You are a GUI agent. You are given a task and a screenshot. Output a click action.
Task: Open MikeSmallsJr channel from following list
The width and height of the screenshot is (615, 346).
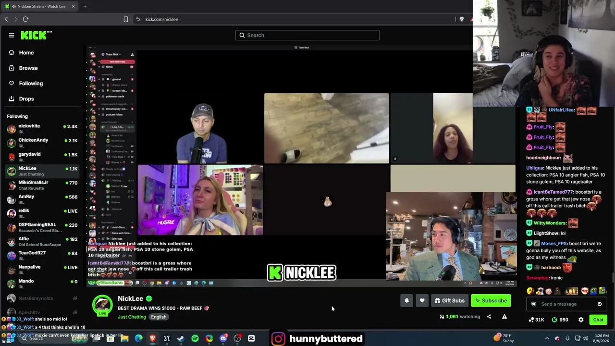[42, 185]
